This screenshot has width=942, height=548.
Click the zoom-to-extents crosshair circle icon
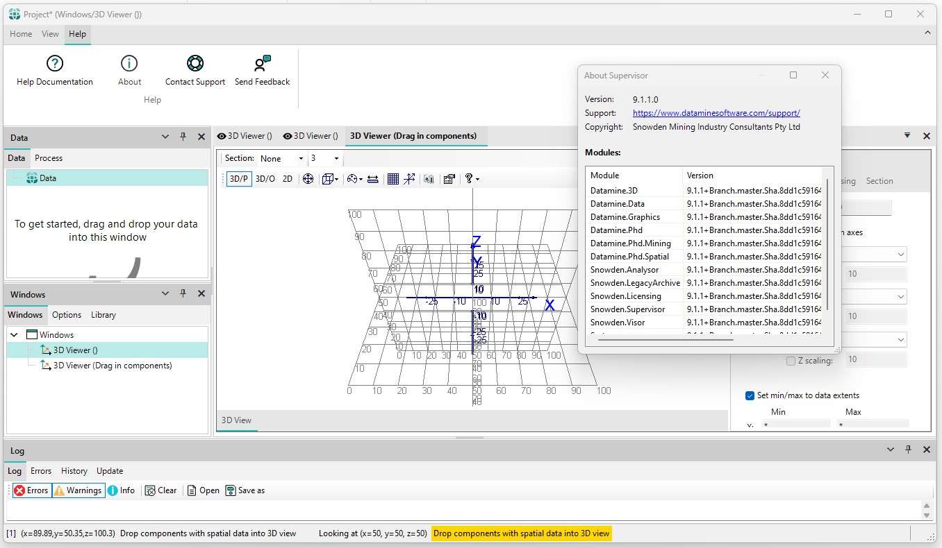[x=308, y=179]
